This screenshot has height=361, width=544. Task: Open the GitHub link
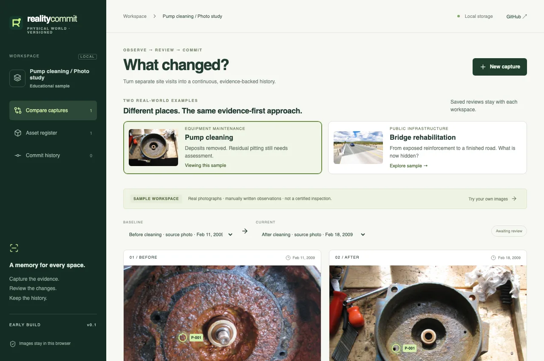point(517,17)
